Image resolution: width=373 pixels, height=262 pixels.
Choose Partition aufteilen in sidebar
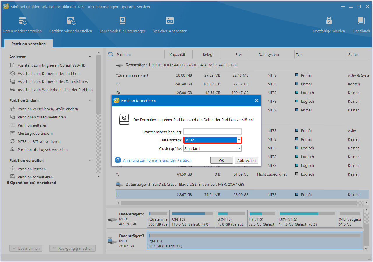point(32,125)
